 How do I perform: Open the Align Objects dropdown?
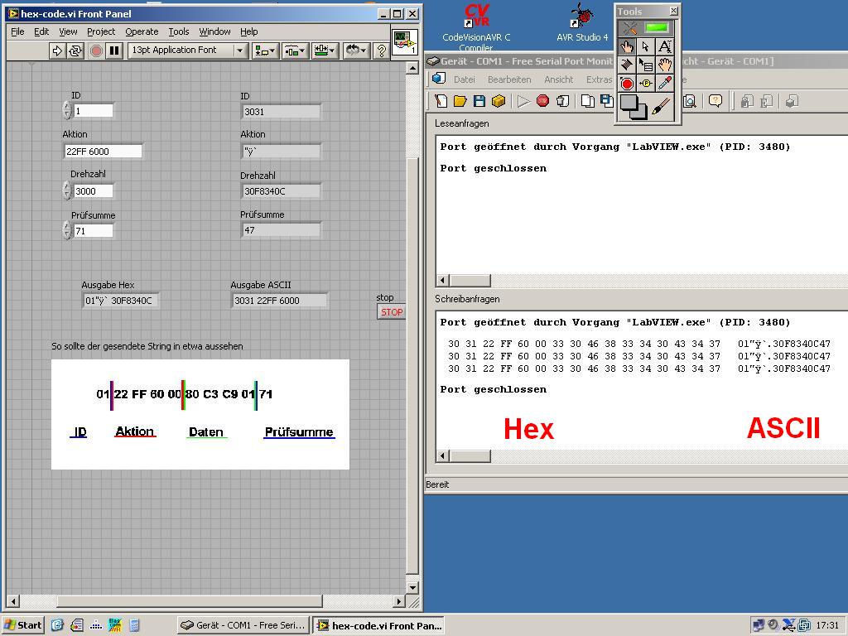point(264,51)
